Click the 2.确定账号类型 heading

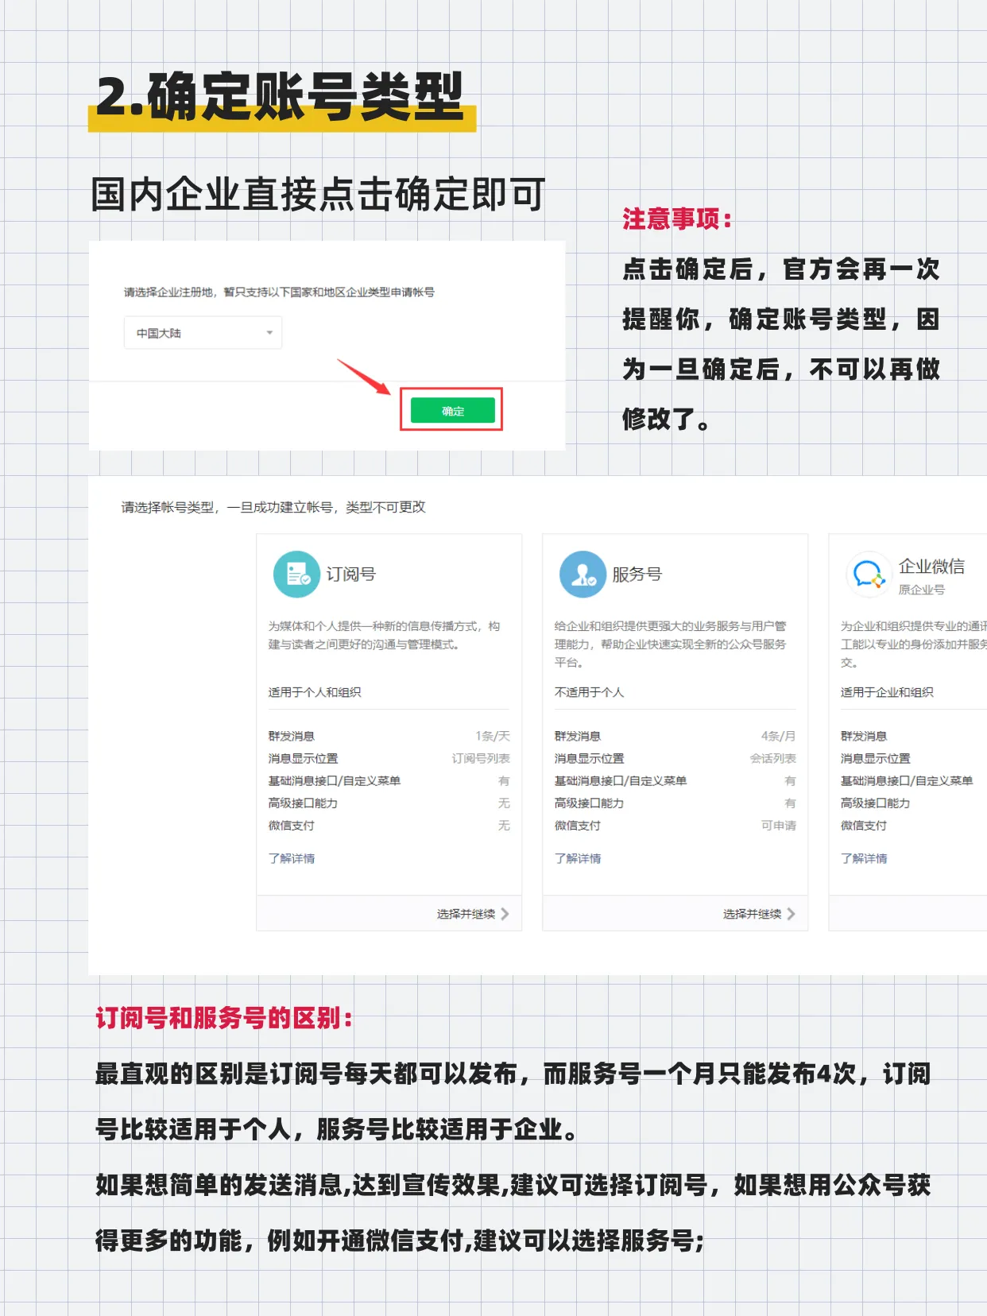pyautogui.click(x=280, y=97)
